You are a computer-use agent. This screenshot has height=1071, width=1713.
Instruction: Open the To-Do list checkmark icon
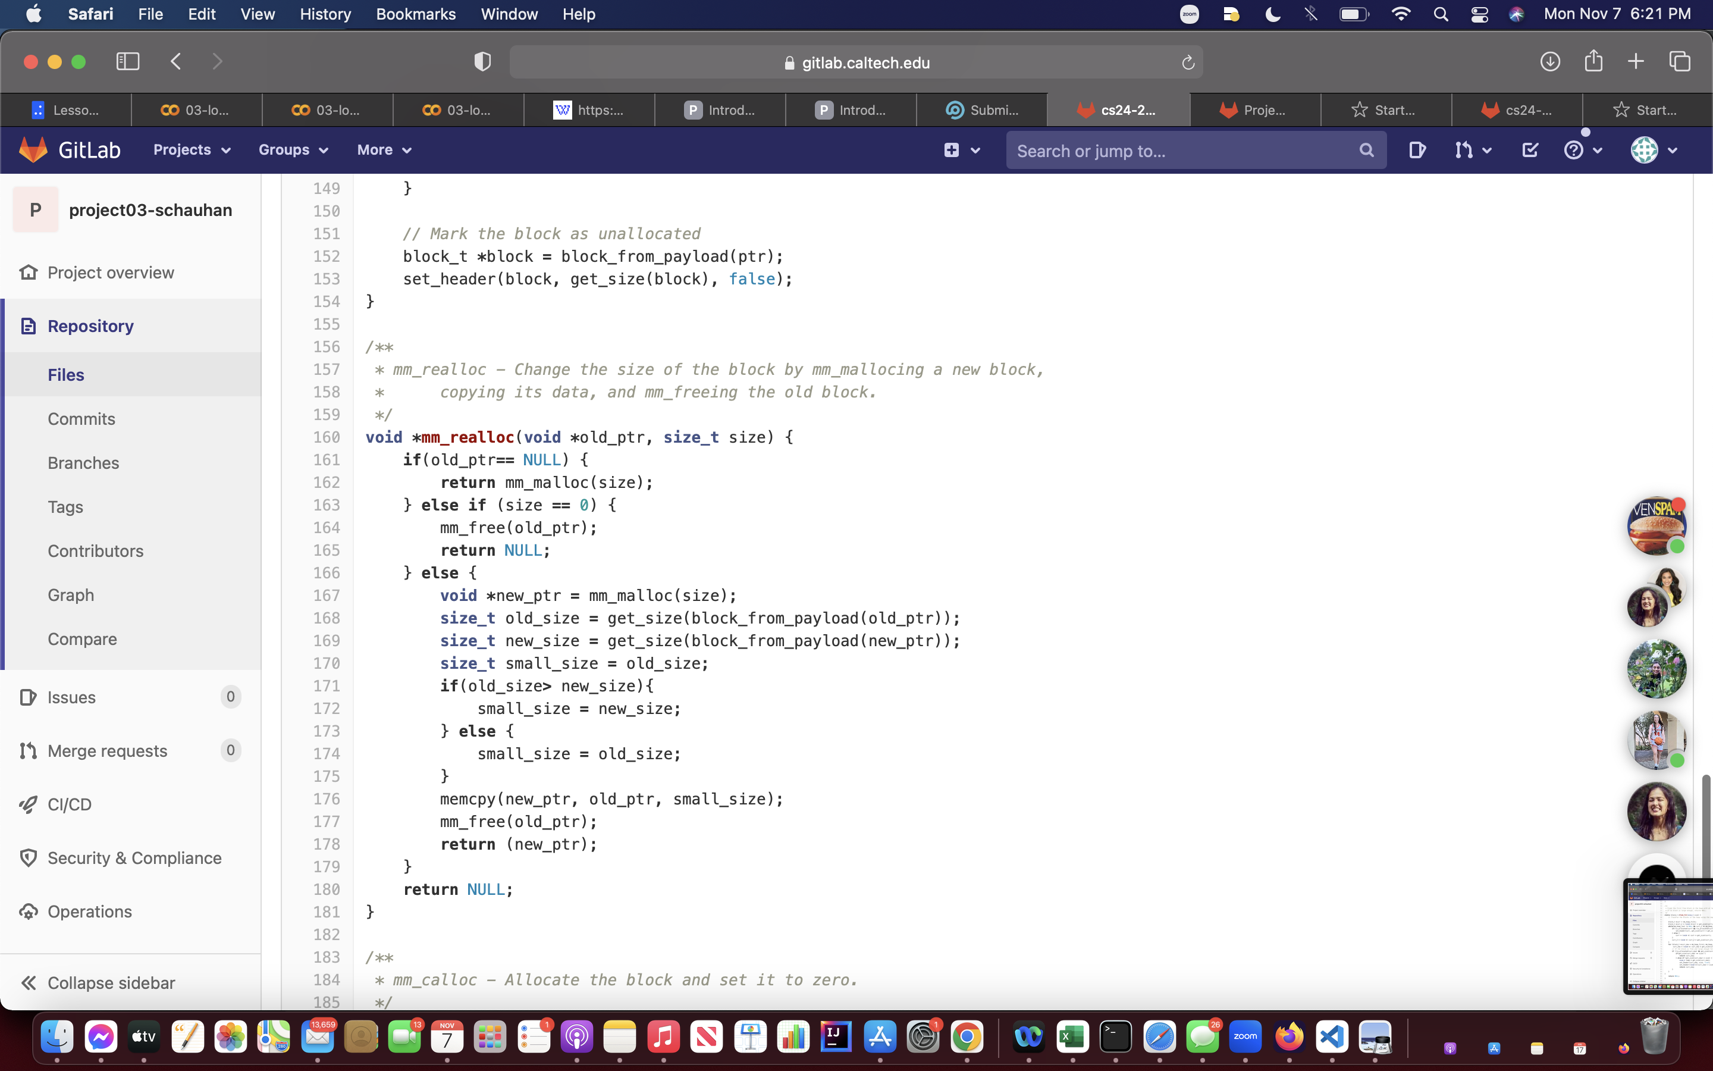click(1530, 149)
